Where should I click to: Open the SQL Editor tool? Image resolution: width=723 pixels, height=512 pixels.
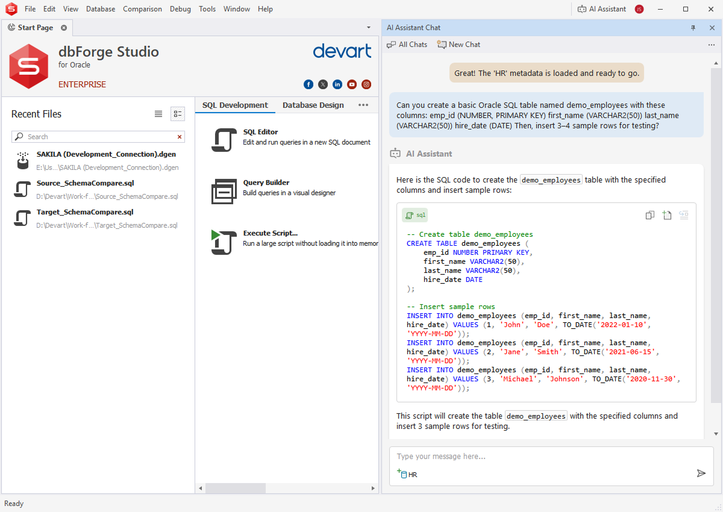coord(260,132)
